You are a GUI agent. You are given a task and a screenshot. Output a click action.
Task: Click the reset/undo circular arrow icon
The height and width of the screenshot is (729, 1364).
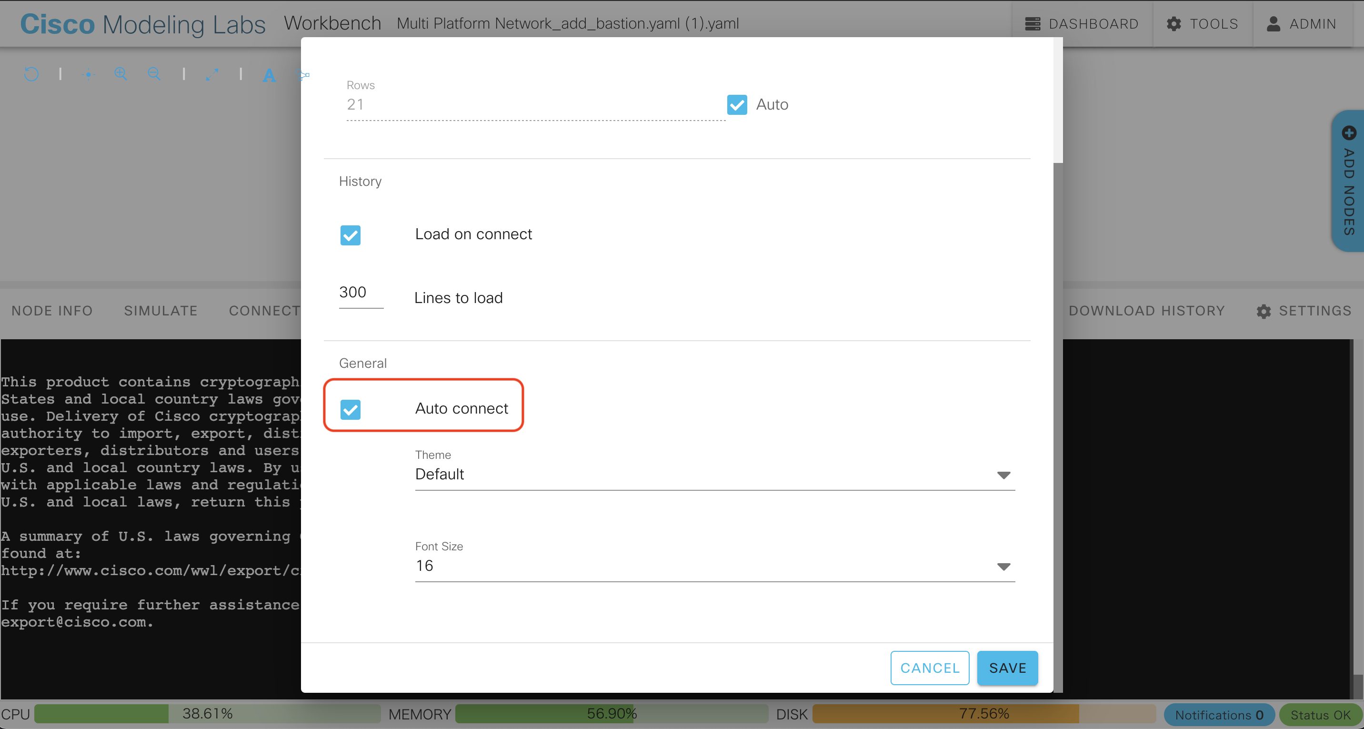pos(31,74)
